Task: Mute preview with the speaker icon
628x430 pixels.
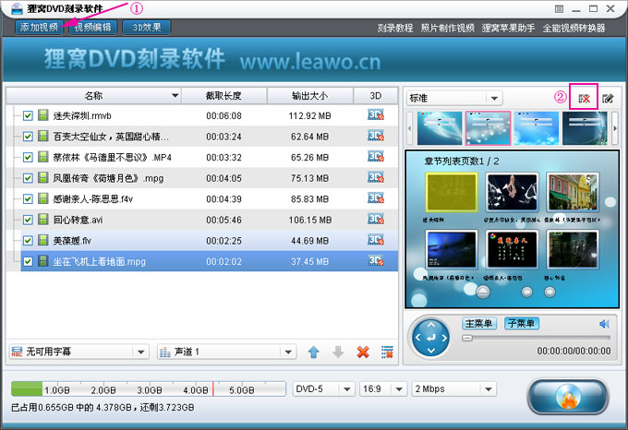Action: click(604, 324)
